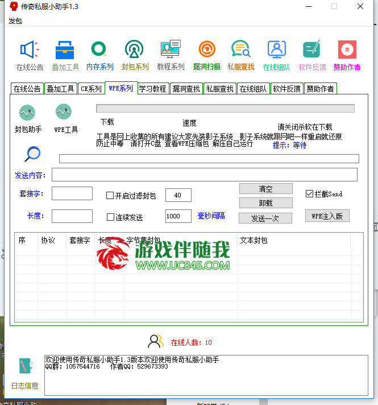Switch to the 软件反馈 tab
Screen dimensions: 378x405
[x=287, y=89]
